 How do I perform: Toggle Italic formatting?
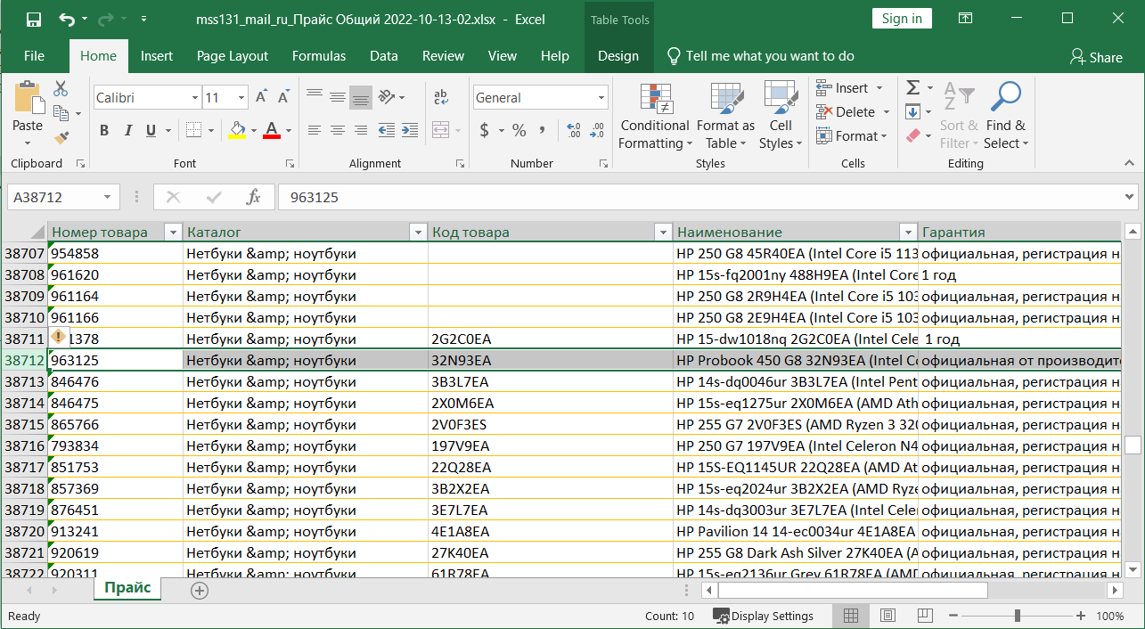click(x=127, y=130)
